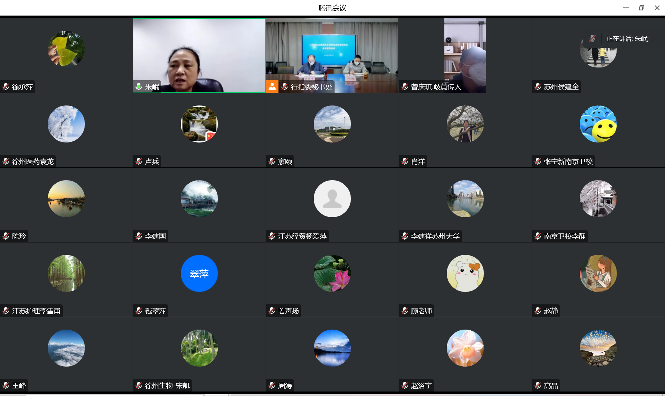This screenshot has width=665, height=396.
Task: Click the muted microphone icon for 行指委秘书处
Action: pyautogui.click(x=285, y=86)
